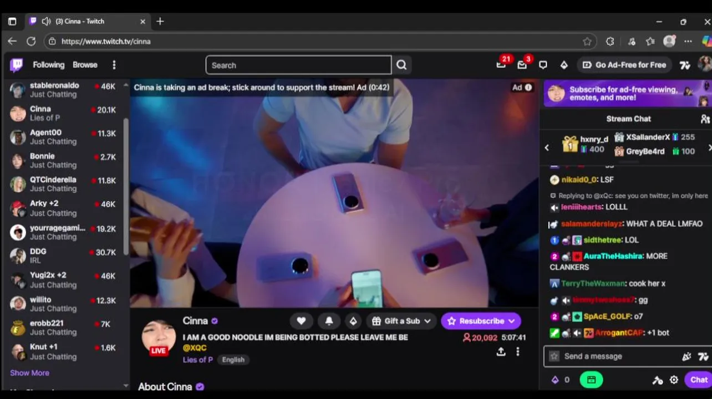
Task: Open the green channel points button
Action: coord(591,380)
